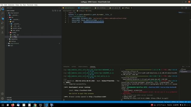Expand the TIMELINE section
Image resolution: width=191 pixels, height=107 pixels.
coord(9,100)
